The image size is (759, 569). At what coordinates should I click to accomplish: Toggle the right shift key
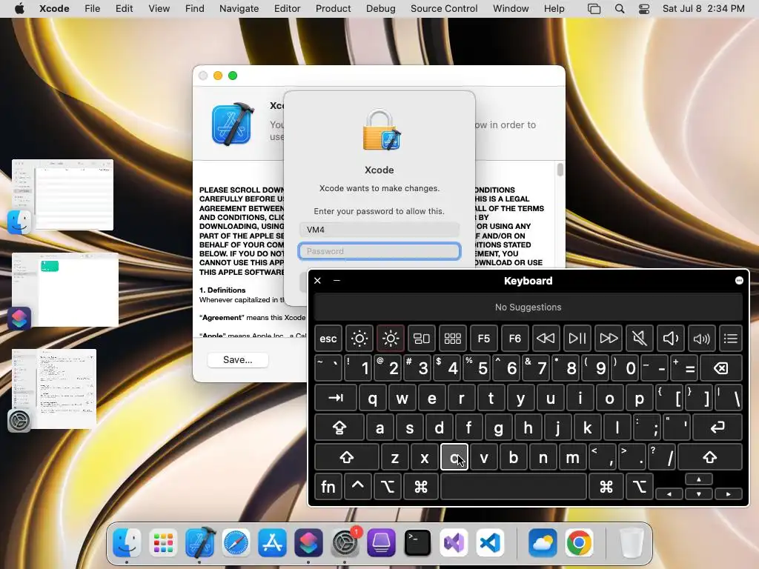(x=710, y=457)
